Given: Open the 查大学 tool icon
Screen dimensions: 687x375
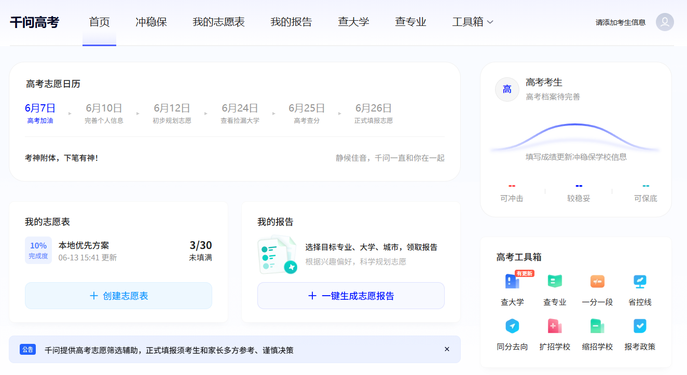Looking at the screenshot, I should pos(512,282).
